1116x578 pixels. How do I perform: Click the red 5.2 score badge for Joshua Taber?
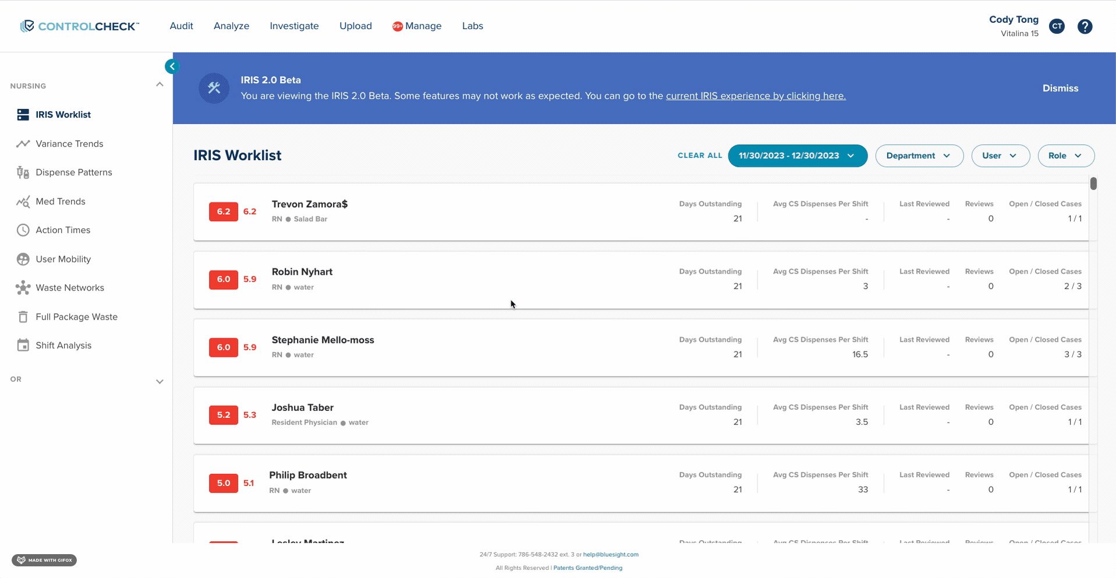point(224,415)
